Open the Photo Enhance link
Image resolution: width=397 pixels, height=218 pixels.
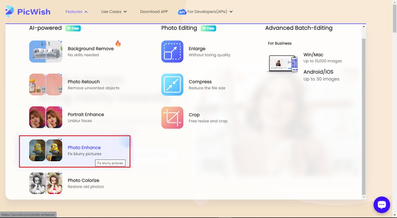pos(84,147)
